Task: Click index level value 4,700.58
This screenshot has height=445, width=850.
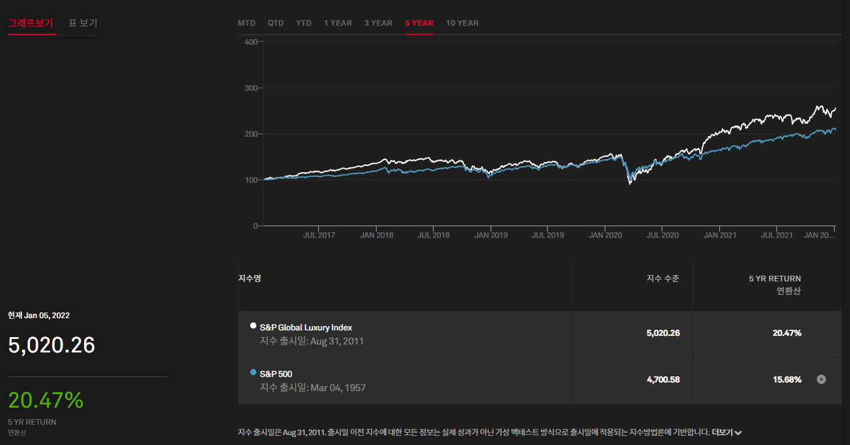Action: [x=663, y=379]
